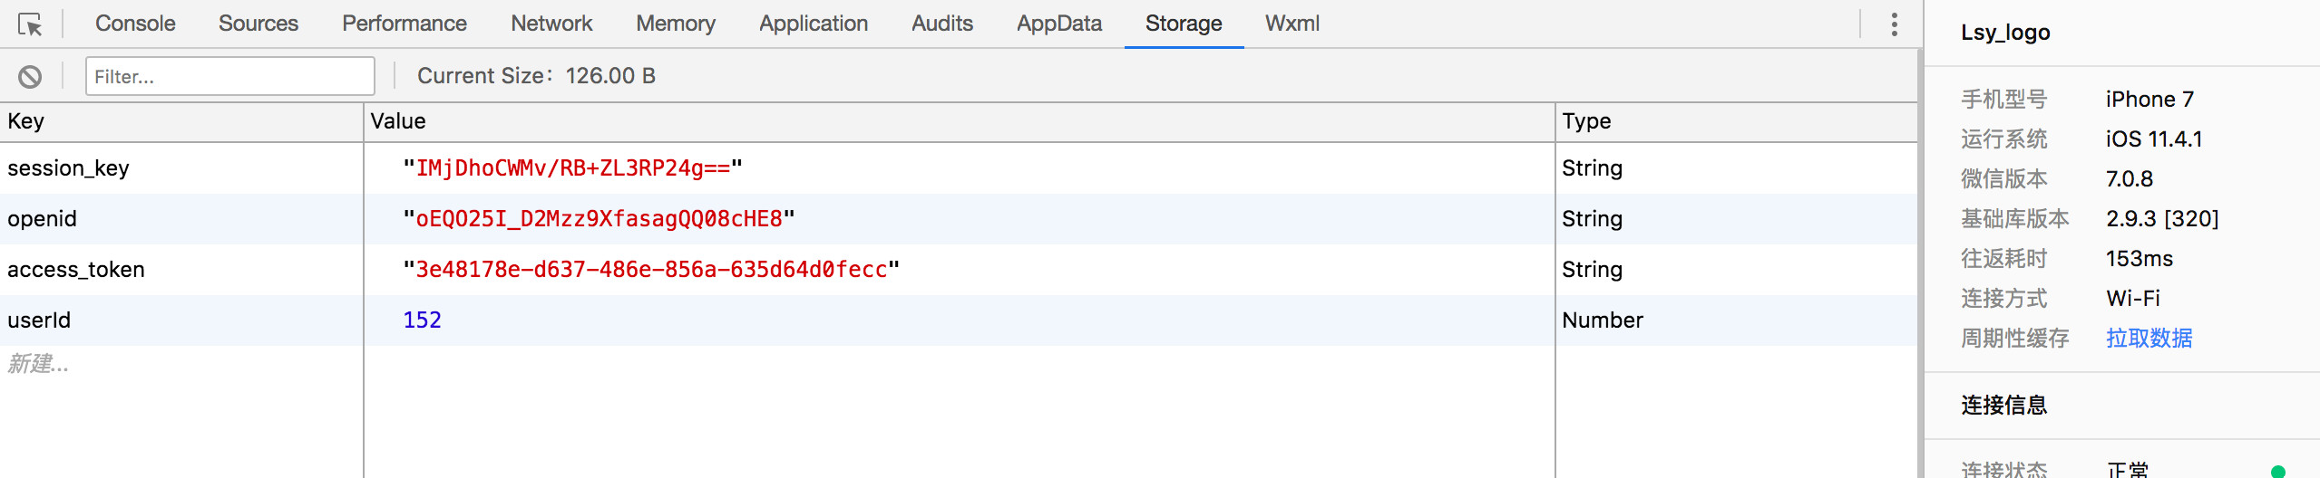Open the Sources tab
Viewport: 2320px width, 478px height.
(x=258, y=24)
